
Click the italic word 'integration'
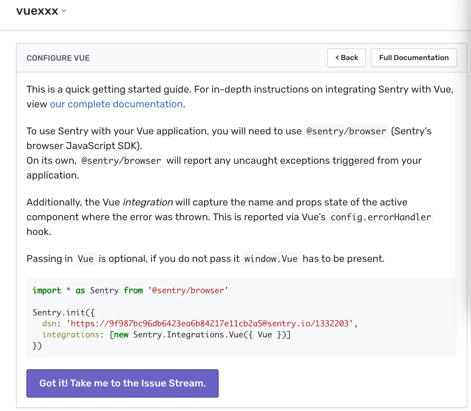pos(148,202)
